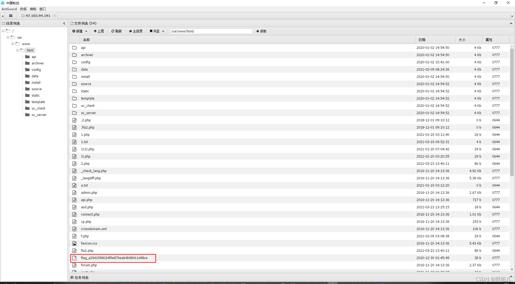Screen dimensions: 515x284
Task: Collapse the 目录列表 panel with chevron
Action: tap(64, 23)
